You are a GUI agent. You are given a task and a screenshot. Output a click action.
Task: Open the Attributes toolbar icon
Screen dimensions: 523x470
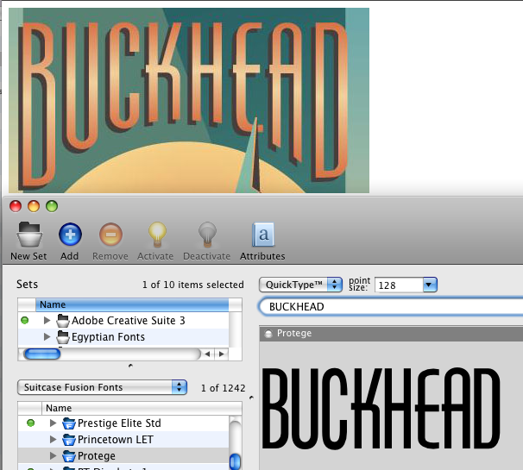coord(263,235)
